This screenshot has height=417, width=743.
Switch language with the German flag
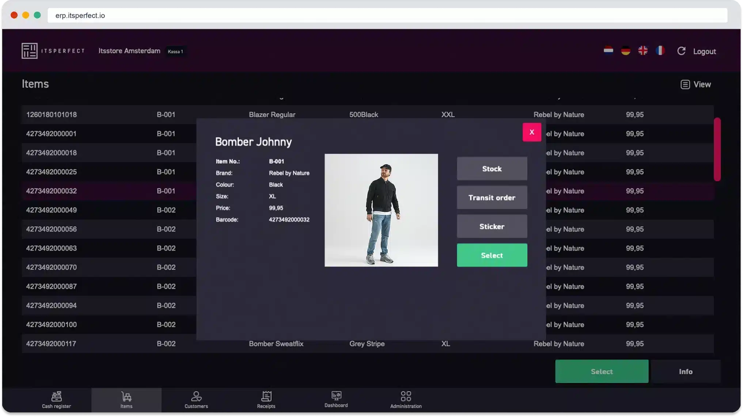(625, 51)
